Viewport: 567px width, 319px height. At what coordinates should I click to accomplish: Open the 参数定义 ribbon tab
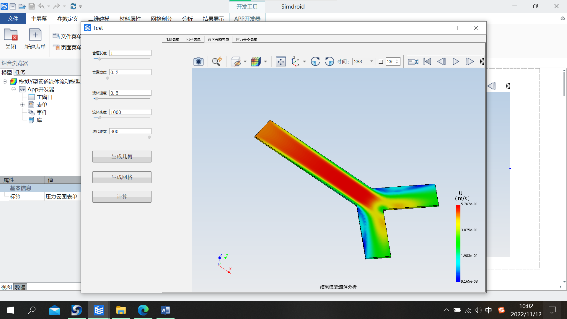click(x=68, y=19)
